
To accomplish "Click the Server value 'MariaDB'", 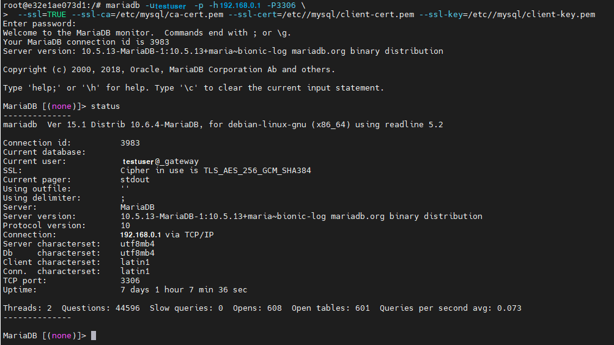I will click(138, 207).
